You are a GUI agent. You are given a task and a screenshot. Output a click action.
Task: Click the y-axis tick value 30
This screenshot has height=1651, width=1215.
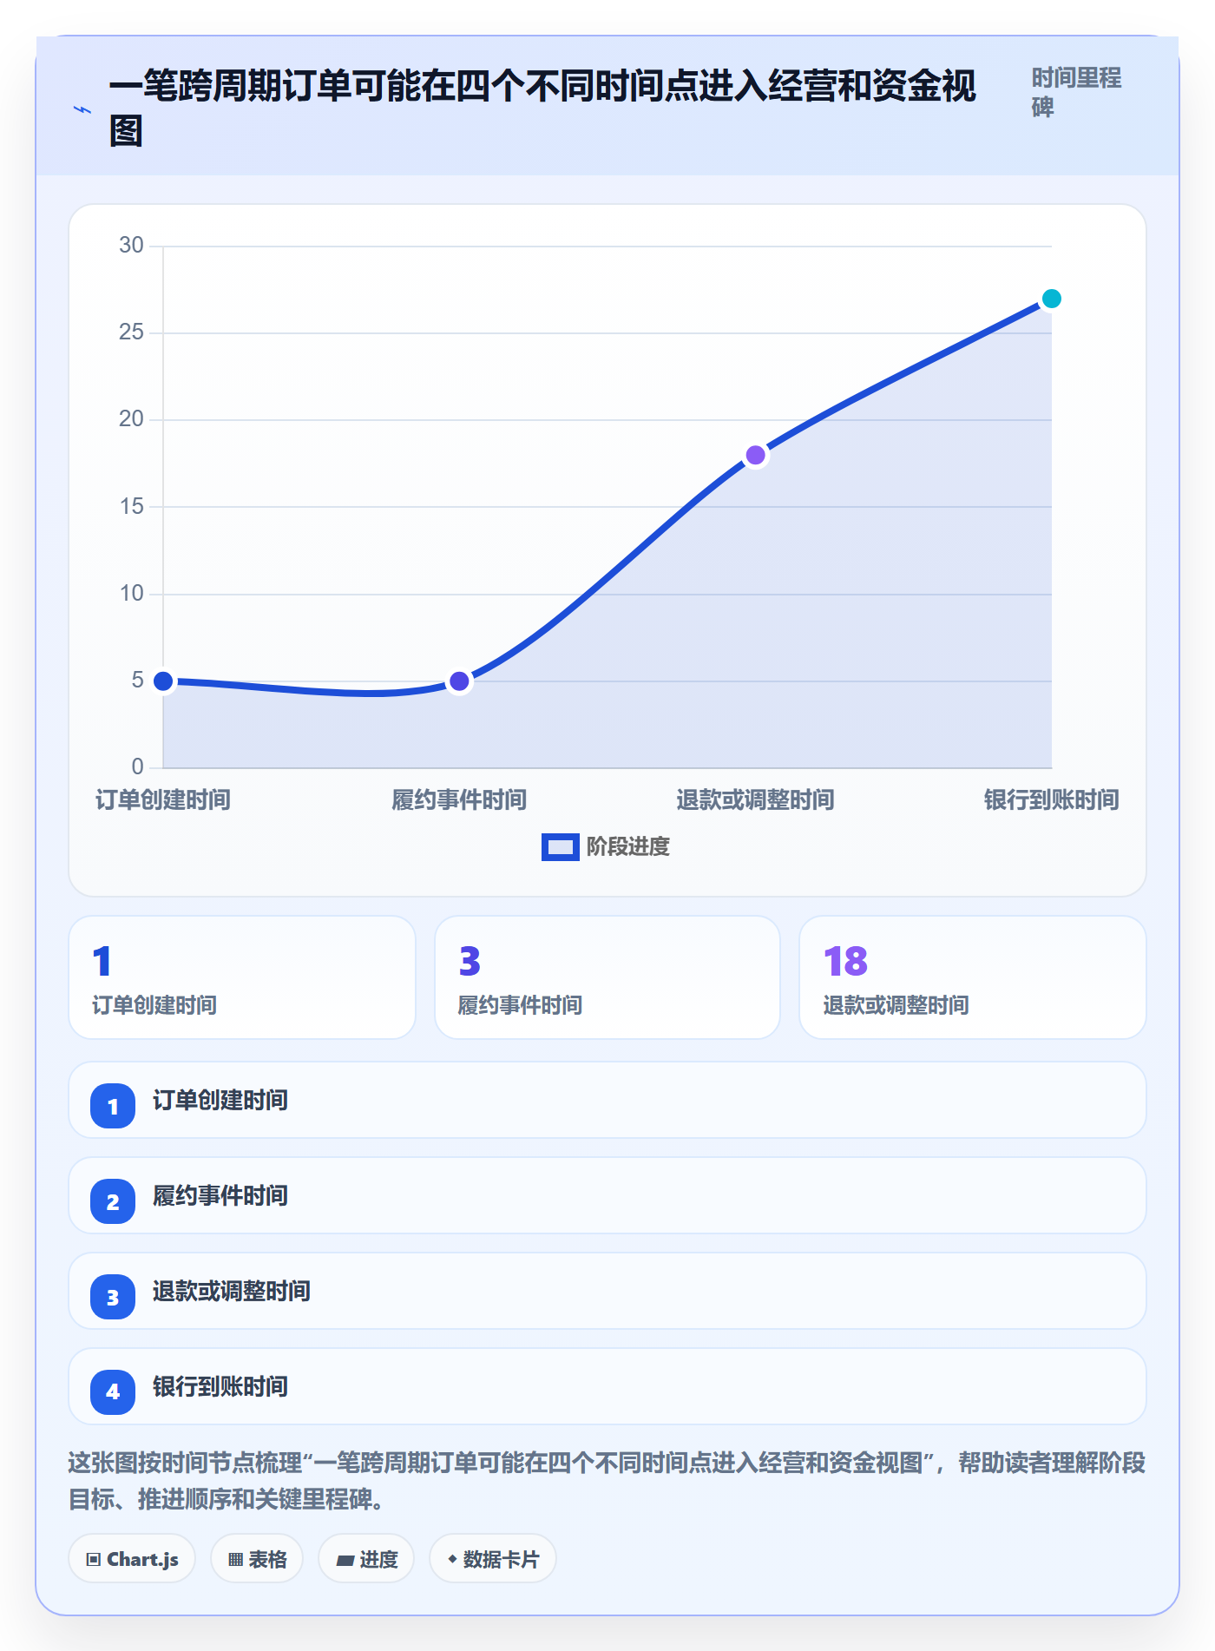point(131,246)
